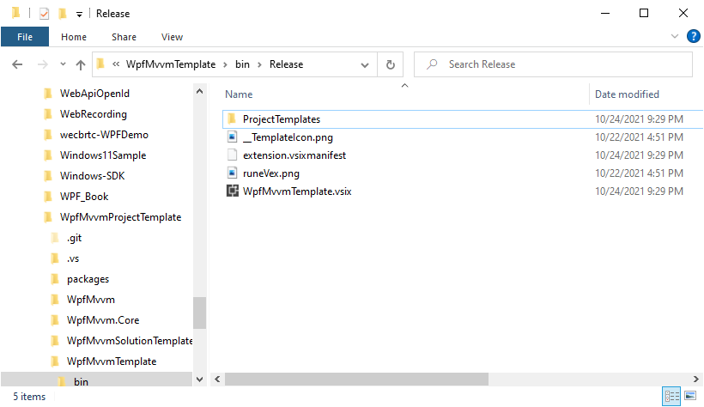Switch to Details view layout
This screenshot has height=407, width=704.
click(671, 396)
